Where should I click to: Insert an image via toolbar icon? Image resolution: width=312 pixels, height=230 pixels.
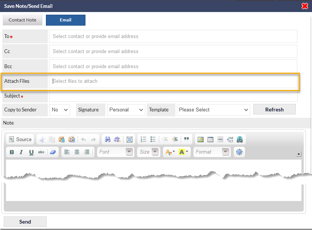click(x=201, y=140)
